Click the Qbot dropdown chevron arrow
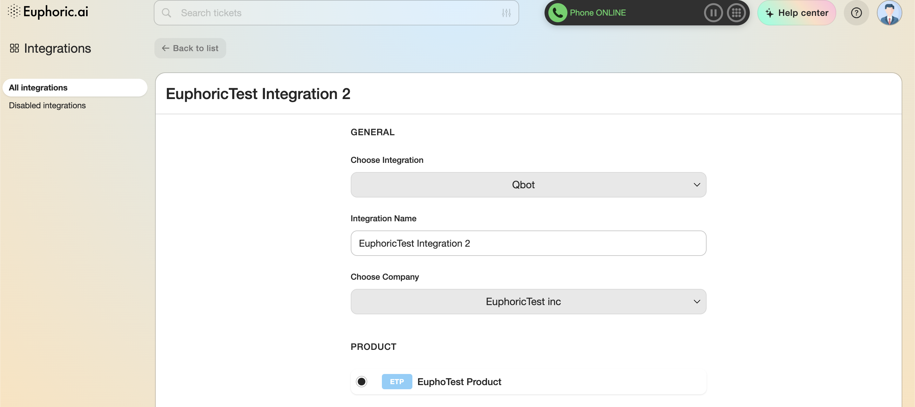This screenshot has height=407, width=915. [x=696, y=185]
